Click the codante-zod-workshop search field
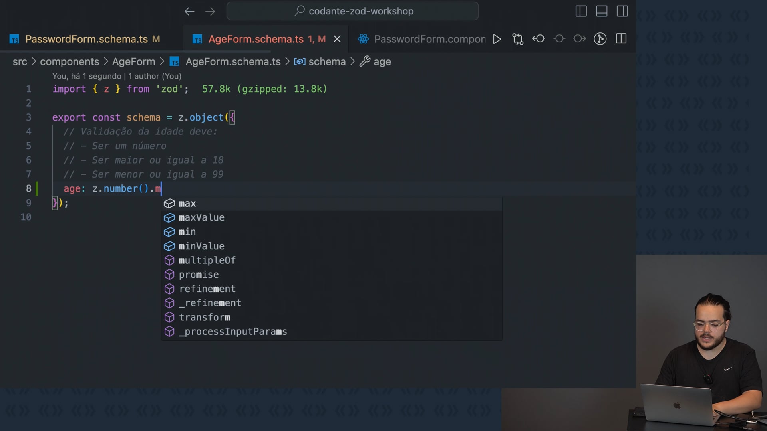The image size is (767, 431). pyautogui.click(x=352, y=11)
